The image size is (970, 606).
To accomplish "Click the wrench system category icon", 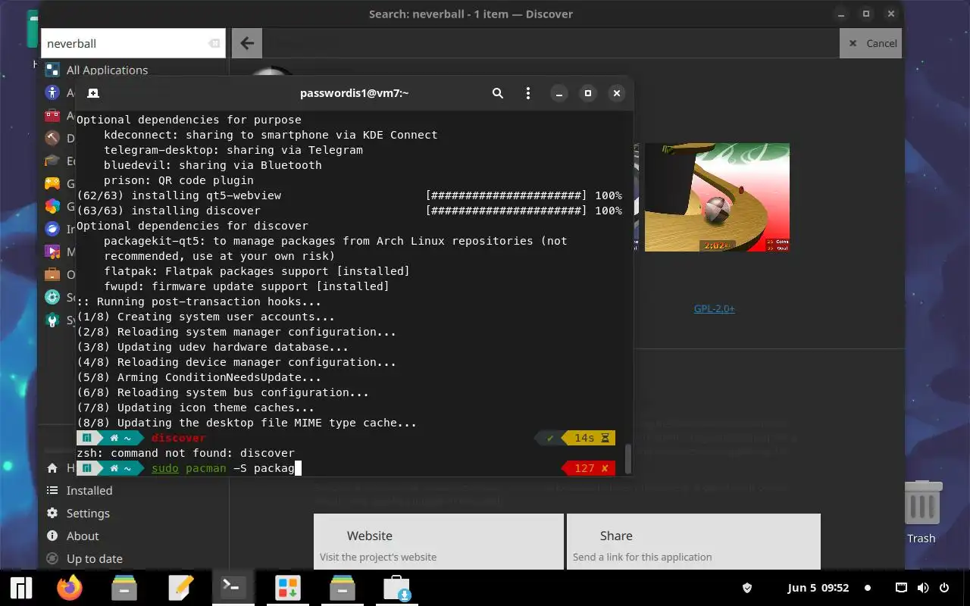I will (x=52, y=320).
